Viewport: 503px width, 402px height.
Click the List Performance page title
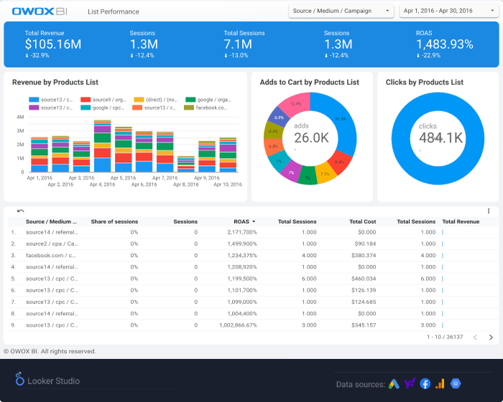pyautogui.click(x=114, y=12)
